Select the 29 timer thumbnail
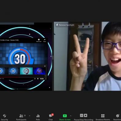 pyautogui.click(x=26, y=71)
